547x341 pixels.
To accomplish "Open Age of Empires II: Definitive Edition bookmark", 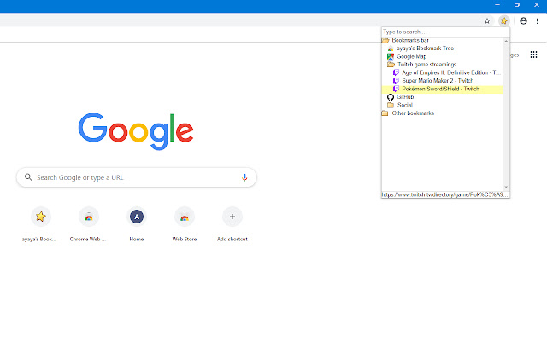I will [451, 72].
